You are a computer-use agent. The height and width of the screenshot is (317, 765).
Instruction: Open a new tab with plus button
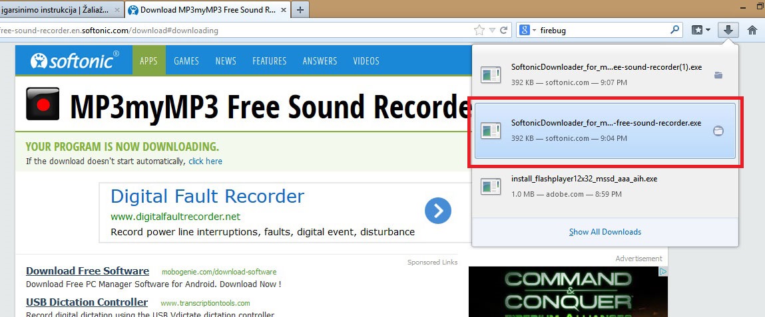pyautogui.click(x=300, y=10)
